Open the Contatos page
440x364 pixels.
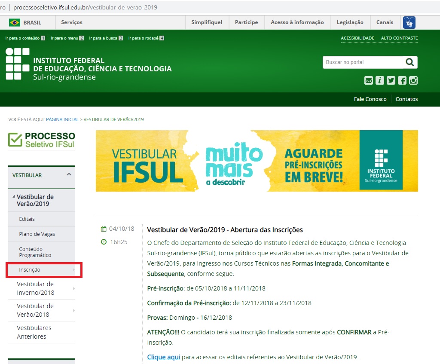[406, 99]
